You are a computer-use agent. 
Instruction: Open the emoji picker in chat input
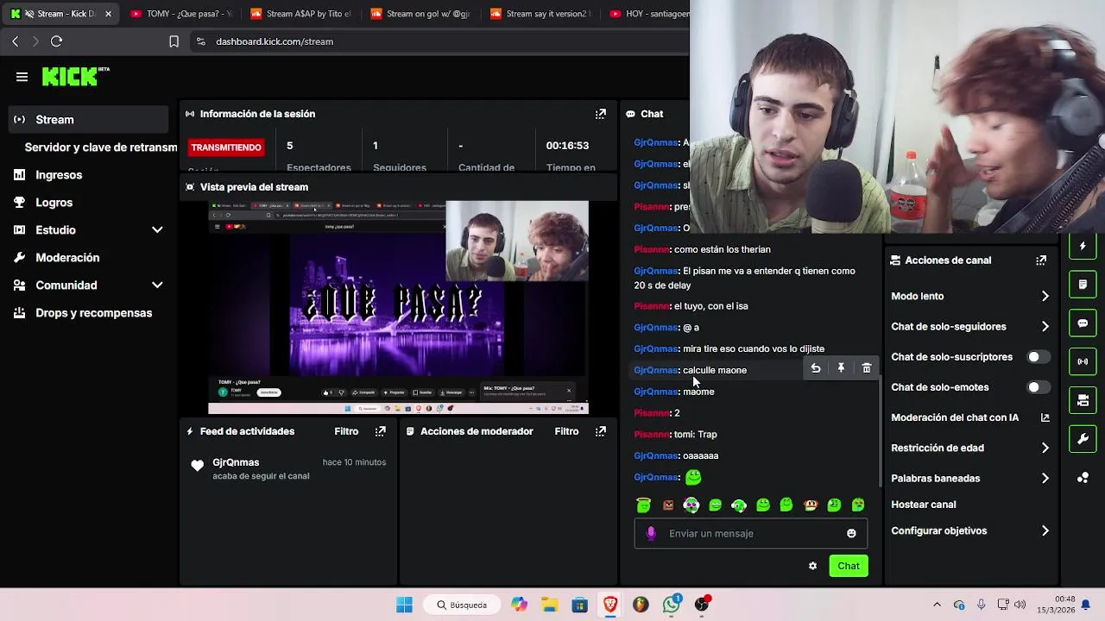[x=851, y=534]
